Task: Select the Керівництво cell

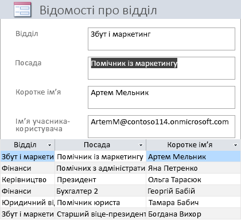Action: coord(28,180)
